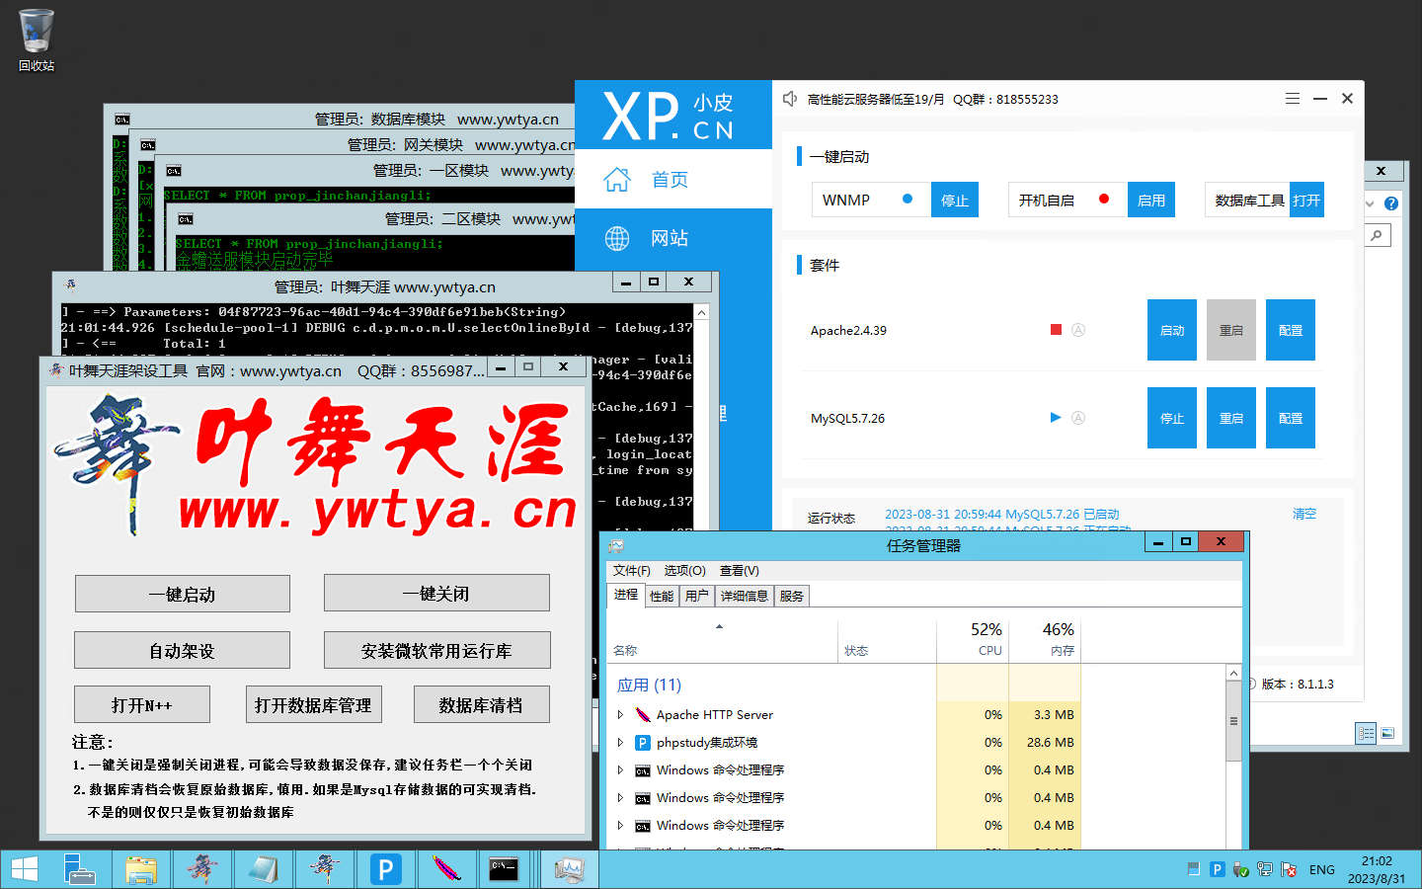Screen dimensions: 1422x889
Task: Click 安装微软常用运行库 button
Action: click(x=436, y=650)
